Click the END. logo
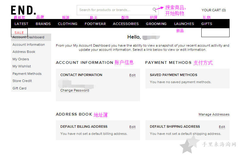Viewport: 240px width, 158px height. pyautogui.click(x=23, y=10)
